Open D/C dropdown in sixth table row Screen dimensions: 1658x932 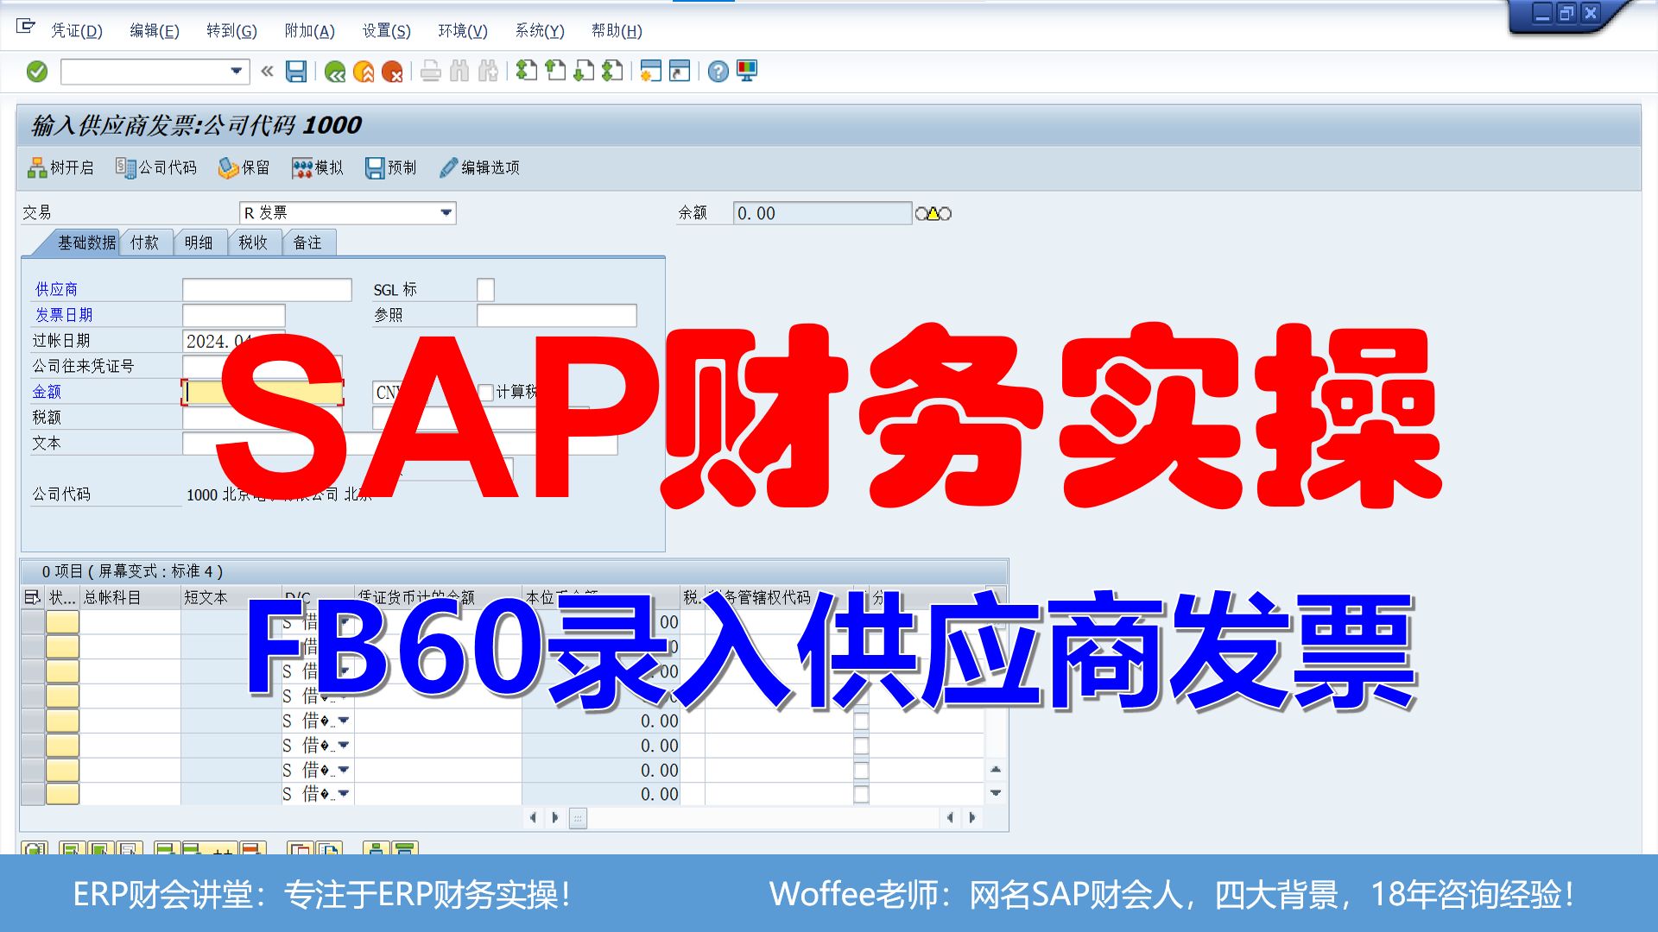click(x=343, y=744)
